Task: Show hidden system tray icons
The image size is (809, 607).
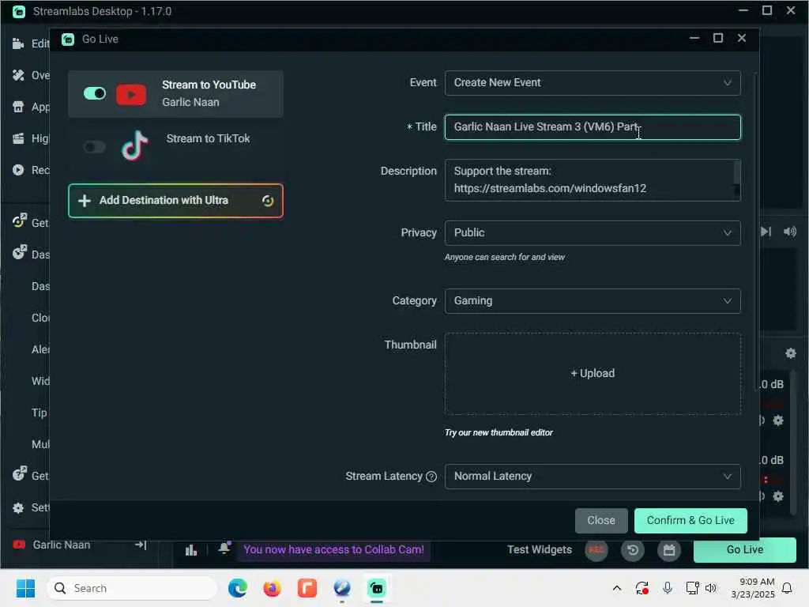Action: [x=616, y=588]
